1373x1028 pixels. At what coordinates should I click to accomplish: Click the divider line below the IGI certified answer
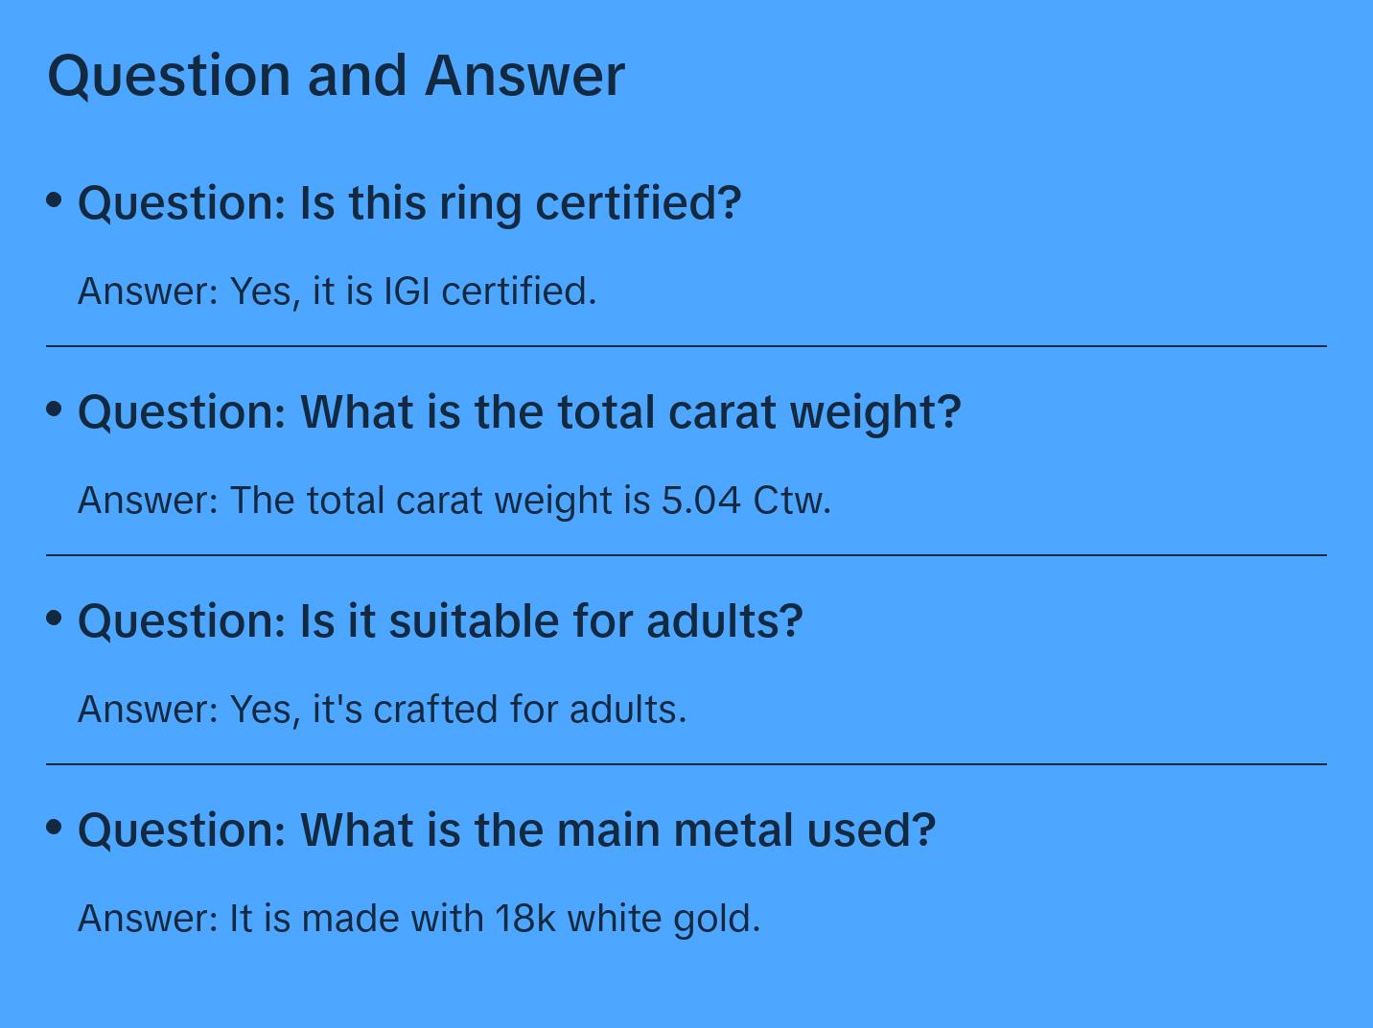click(686, 346)
